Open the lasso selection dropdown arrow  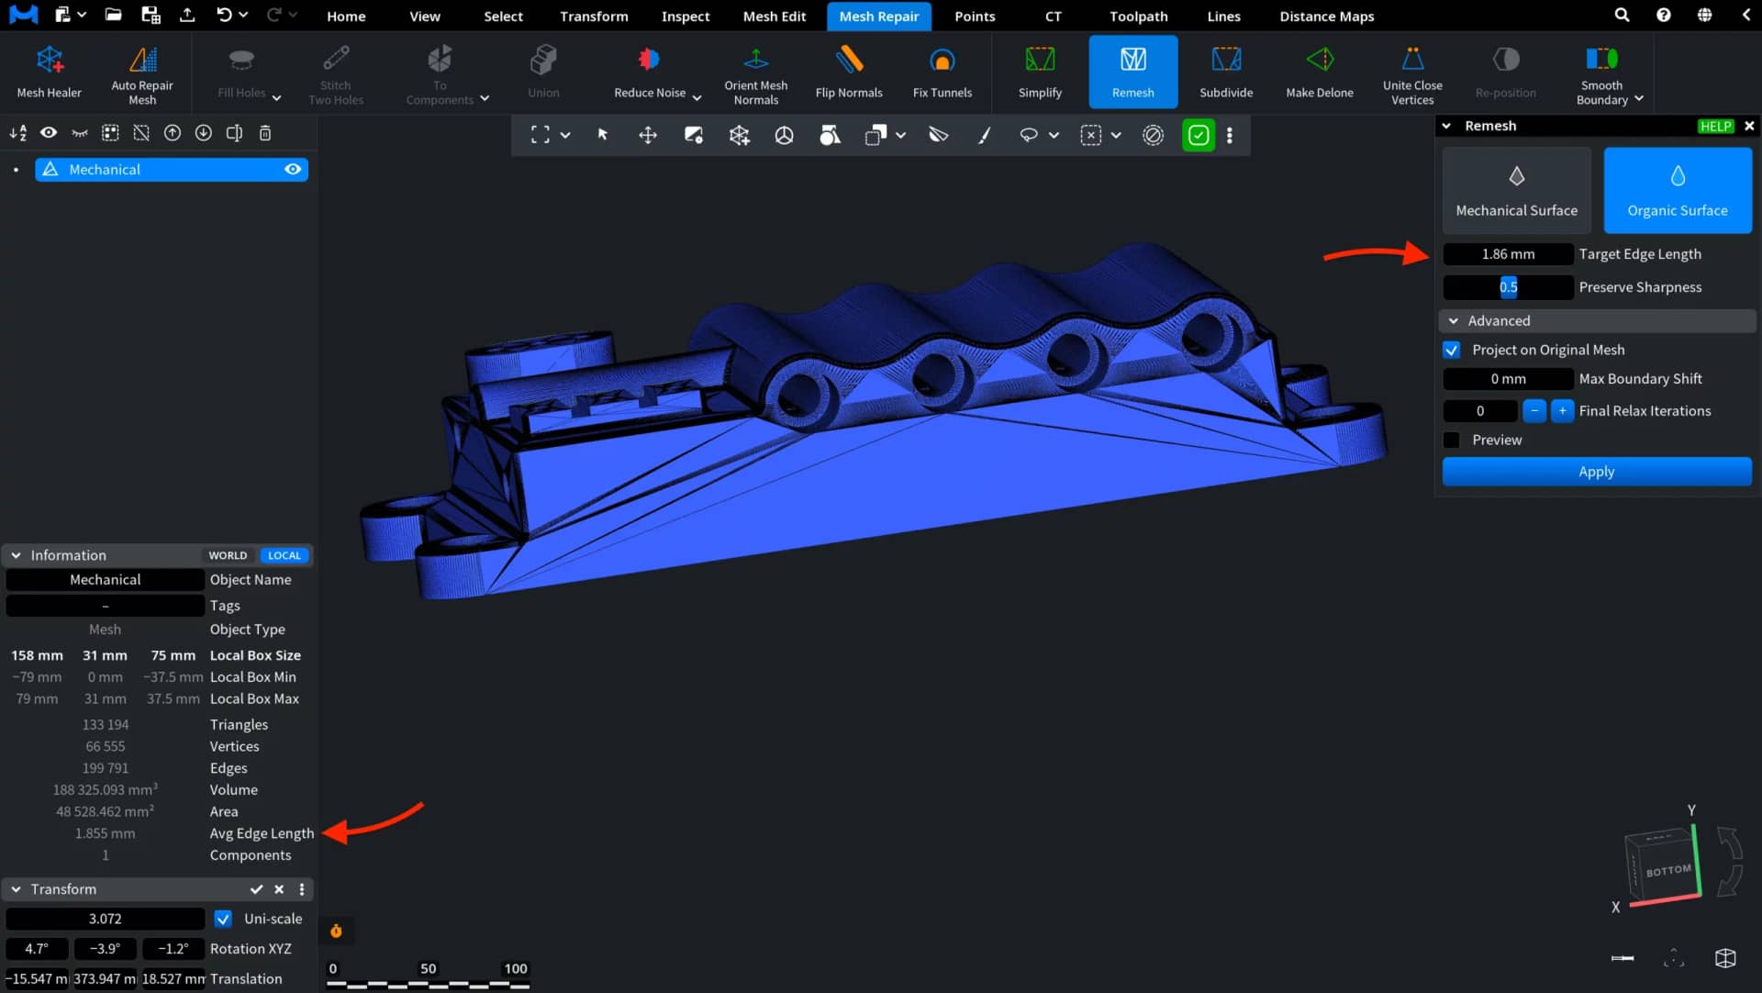point(1054,135)
